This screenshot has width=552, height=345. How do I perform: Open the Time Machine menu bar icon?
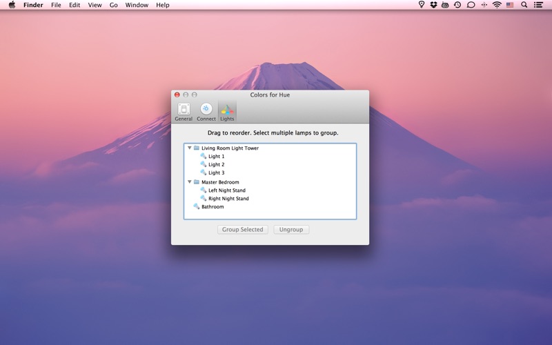click(457, 5)
